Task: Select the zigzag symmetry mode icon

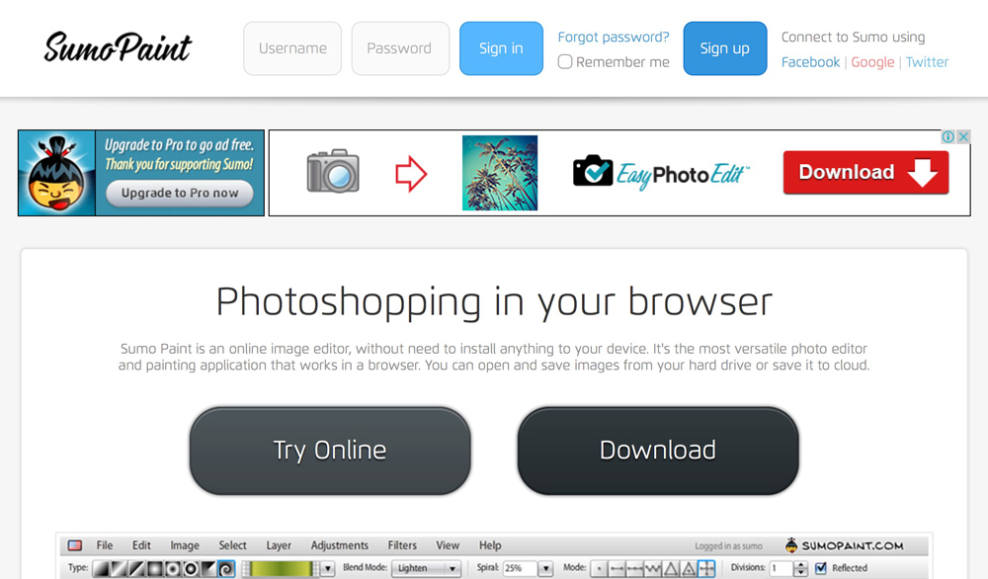Action: pos(653,569)
